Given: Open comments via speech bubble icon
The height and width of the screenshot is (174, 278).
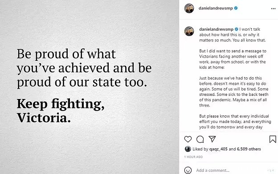Looking at the screenshot, I should (x=200, y=139).
